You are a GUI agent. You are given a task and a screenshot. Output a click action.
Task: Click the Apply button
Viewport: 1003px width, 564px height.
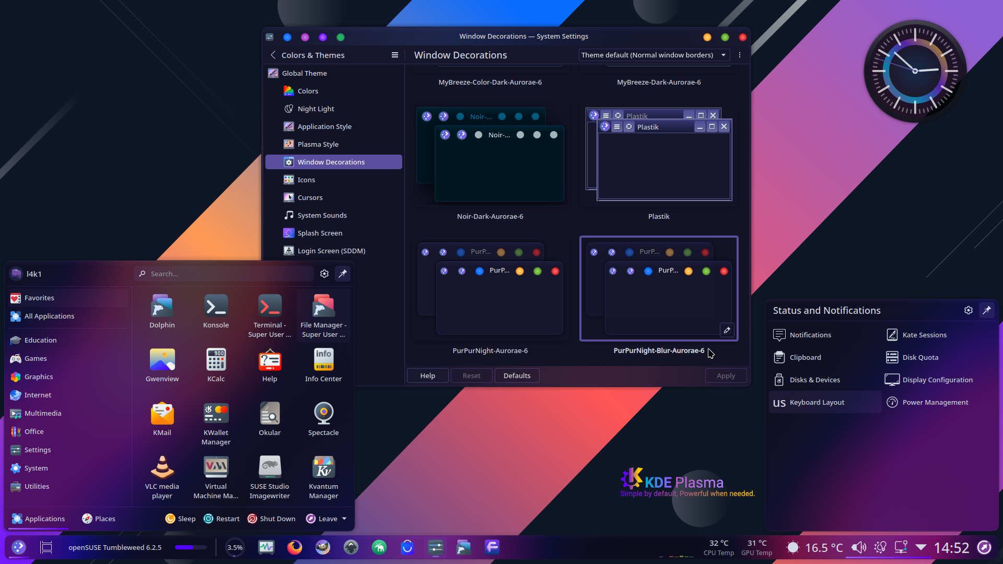726,375
